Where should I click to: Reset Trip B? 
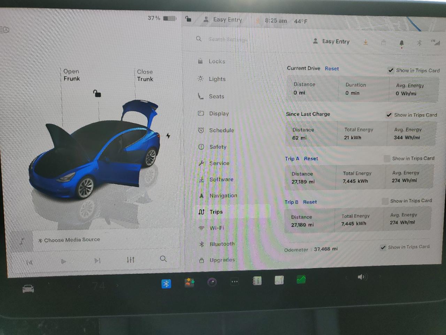point(310,202)
